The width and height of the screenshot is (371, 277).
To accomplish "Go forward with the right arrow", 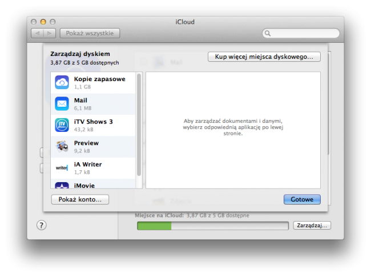I will [x=50, y=33].
